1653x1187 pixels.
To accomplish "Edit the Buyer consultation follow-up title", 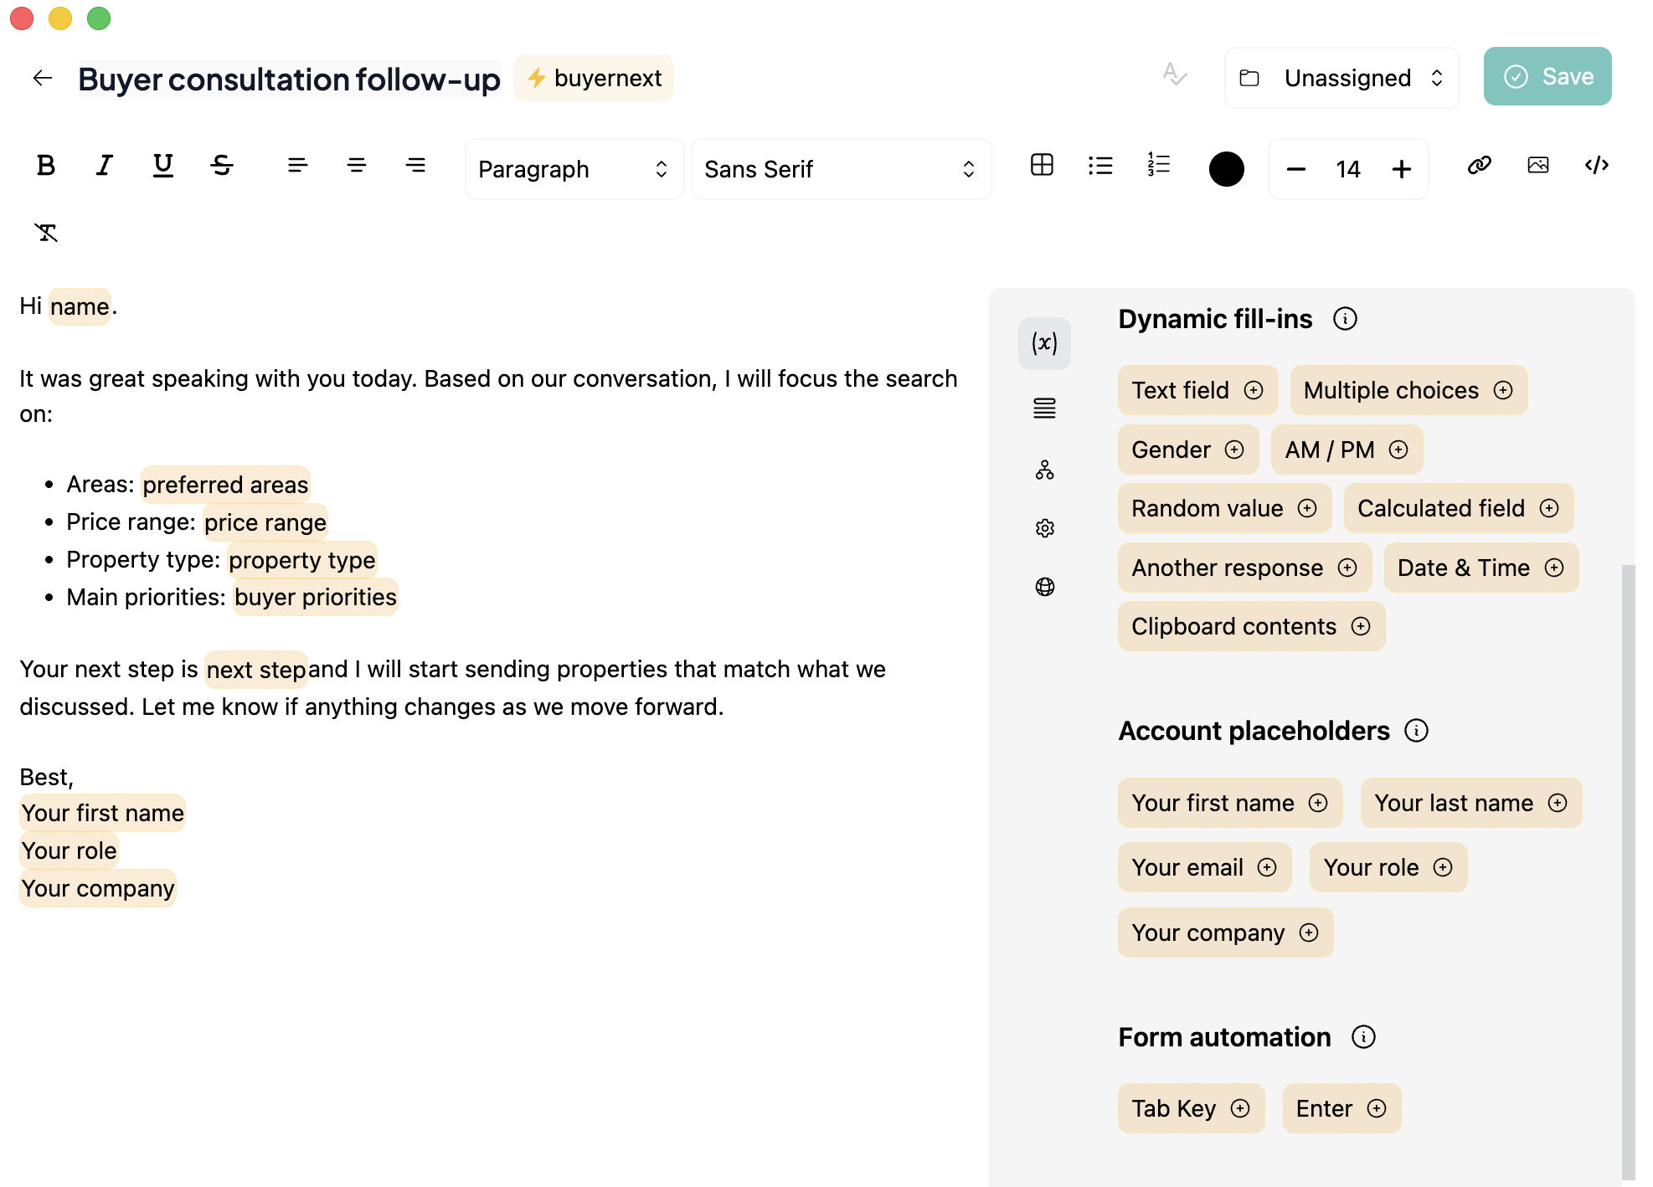I will click(289, 79).
